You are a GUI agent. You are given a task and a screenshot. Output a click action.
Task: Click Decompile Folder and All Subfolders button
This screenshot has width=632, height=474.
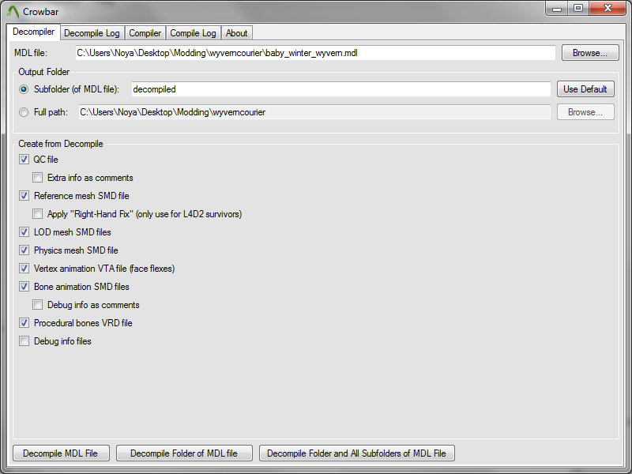point(356,453)
